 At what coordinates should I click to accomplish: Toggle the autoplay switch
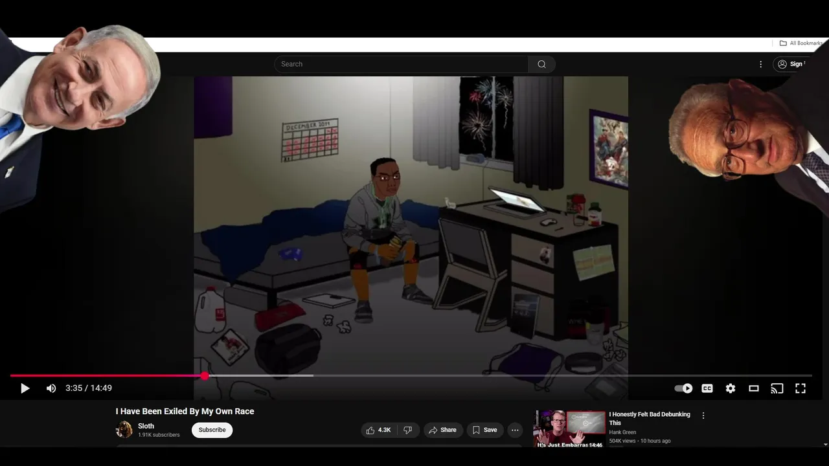point(683,388)
